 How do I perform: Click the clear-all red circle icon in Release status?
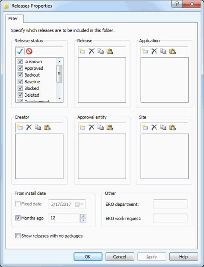tap(29, 51)
